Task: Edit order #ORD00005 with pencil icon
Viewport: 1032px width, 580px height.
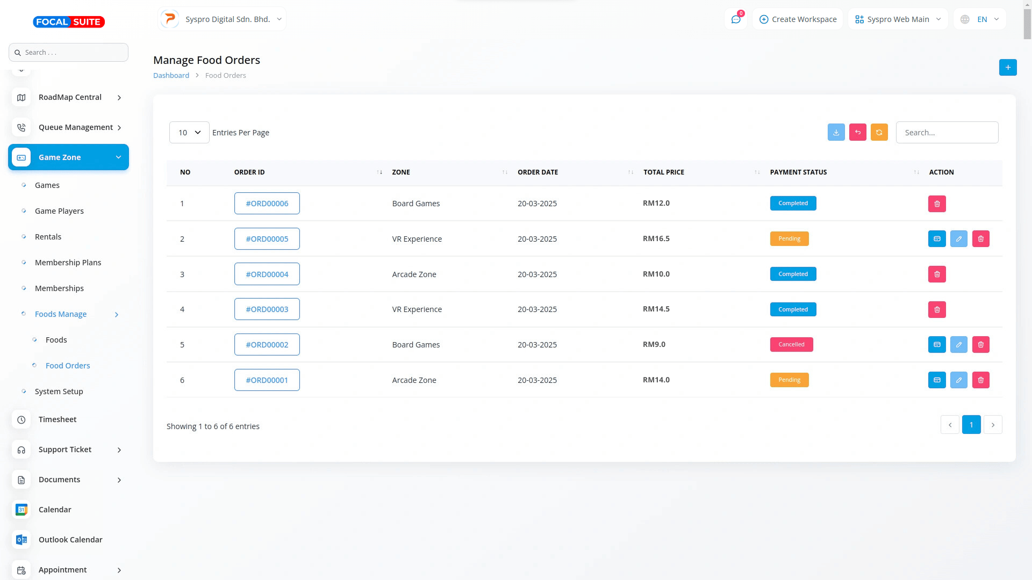Action: pos(958,239)
